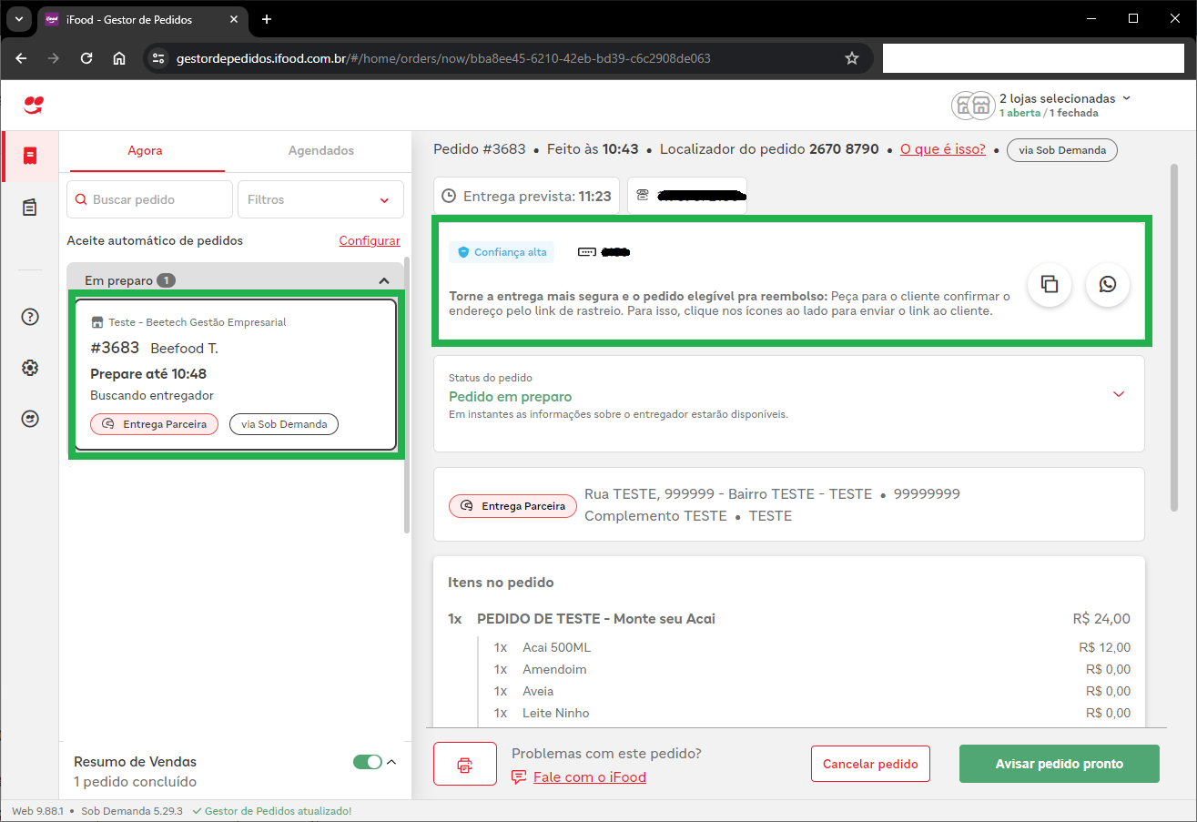The image size is (1197, 822).
Task: Click the Leite Ninho item row
Action: 812,714
